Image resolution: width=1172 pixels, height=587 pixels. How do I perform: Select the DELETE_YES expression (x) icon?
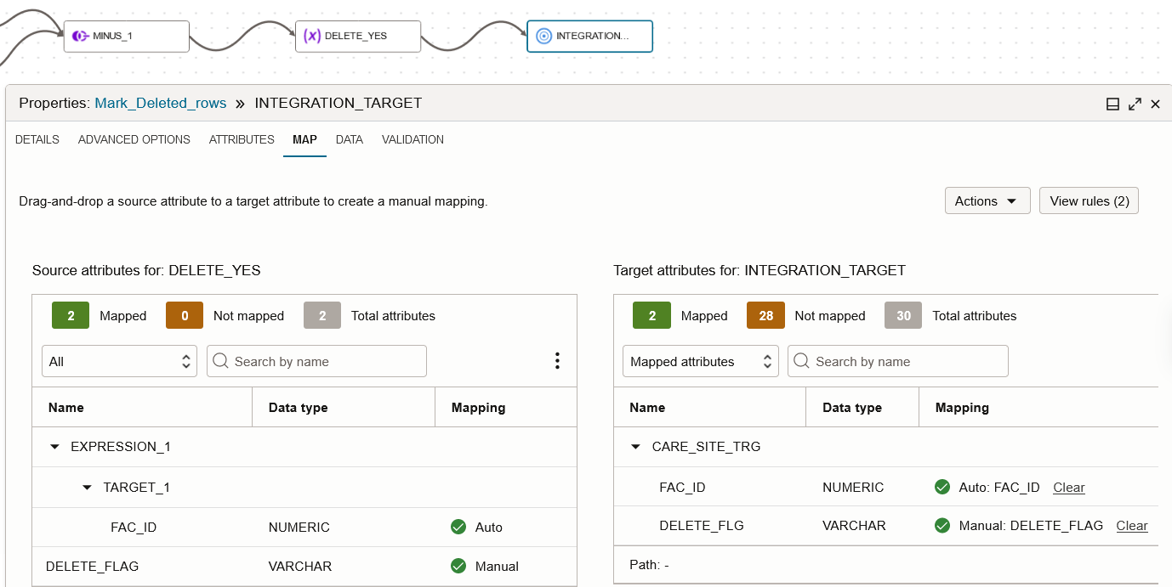tap(312, 36)
